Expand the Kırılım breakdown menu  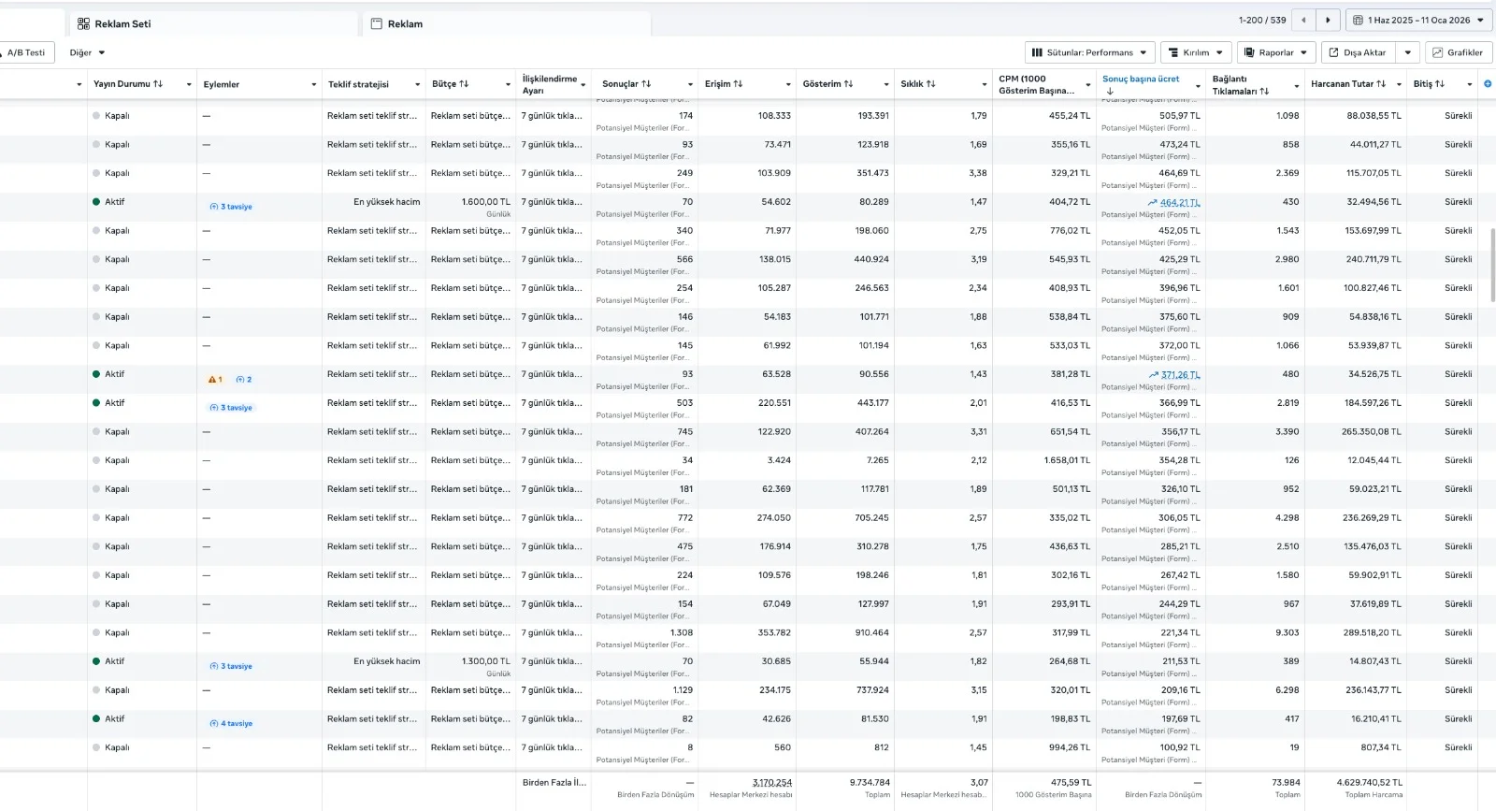click(x=1196, y=52)
